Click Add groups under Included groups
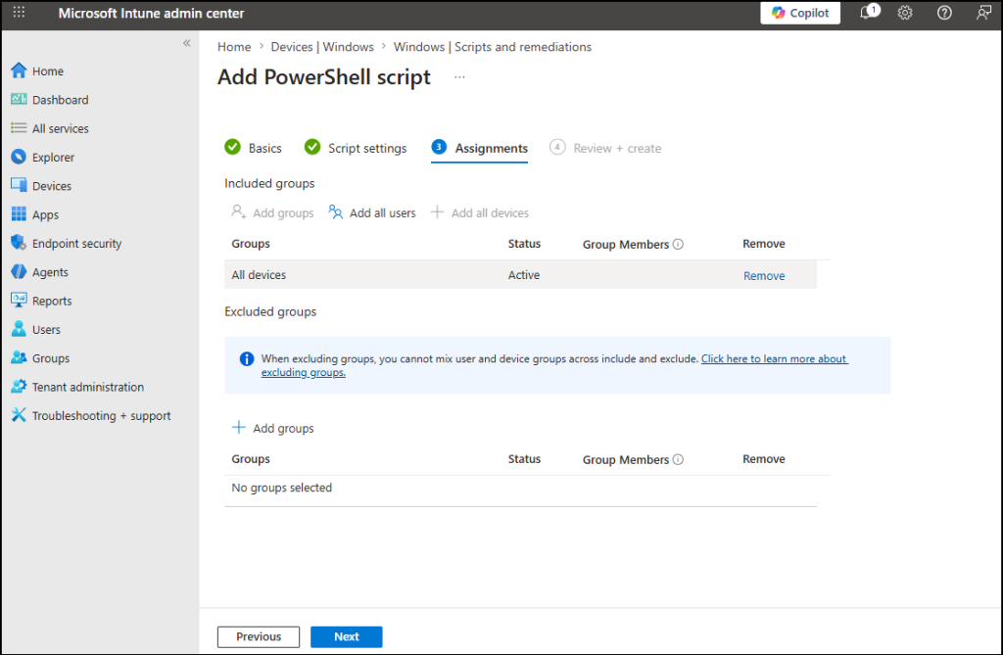 pyautogui.click(x=272, y=212)
